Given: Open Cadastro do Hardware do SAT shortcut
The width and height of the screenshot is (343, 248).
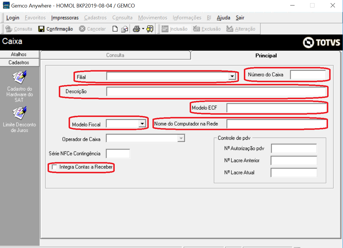Looking at the screenshot, I should click(20, 86).
